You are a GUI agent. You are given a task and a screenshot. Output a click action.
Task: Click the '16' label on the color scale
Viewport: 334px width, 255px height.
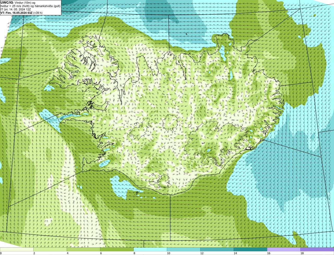click(269, 253)
